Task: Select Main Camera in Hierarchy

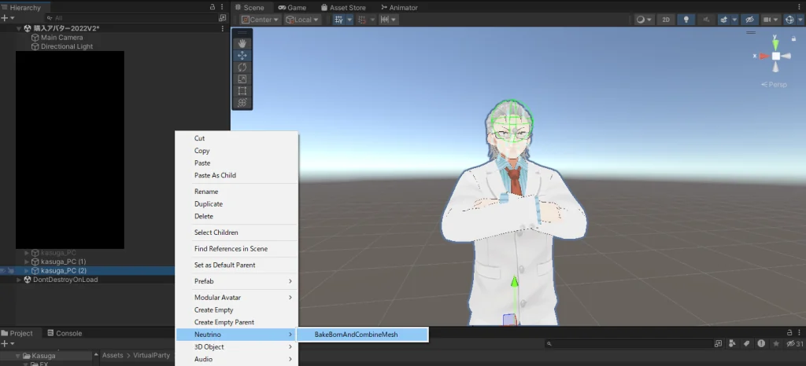Action: 61,38
